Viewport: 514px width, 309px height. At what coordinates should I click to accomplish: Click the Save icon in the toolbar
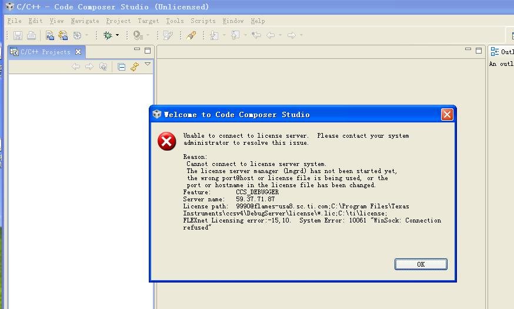click(x=18, y=35)
